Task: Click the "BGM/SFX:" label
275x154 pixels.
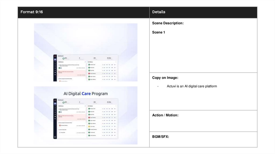Action: tap(161, 137)
